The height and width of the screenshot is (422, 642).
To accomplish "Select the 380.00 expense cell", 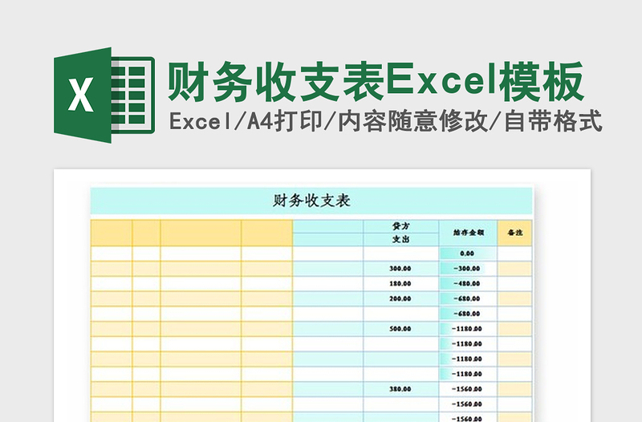I will click(400, 389).
